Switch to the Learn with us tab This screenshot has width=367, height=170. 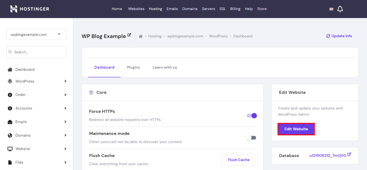coord(165,67)
